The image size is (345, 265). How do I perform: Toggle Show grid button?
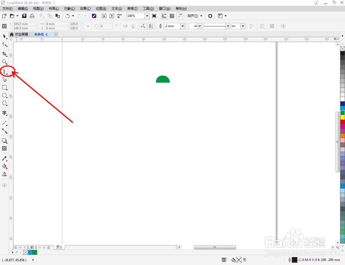(172, 16)
